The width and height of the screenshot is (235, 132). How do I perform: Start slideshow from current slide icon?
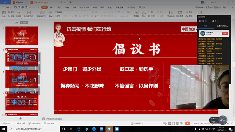point(29,12)
